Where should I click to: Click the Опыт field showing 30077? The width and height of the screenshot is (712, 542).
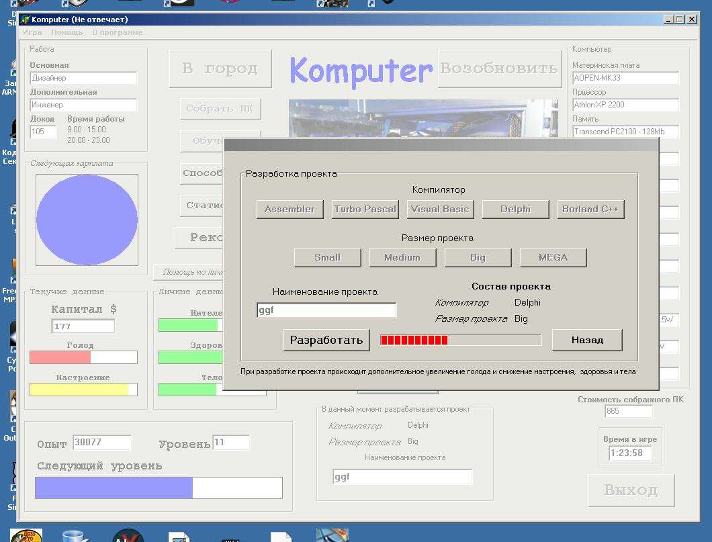pos(102,442)
